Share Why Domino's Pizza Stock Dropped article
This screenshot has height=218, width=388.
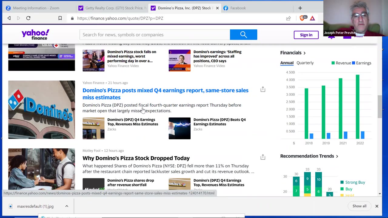click(x=263, y=157)
